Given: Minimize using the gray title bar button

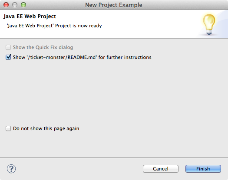Looking at the screenshot, I should (15, 5).
